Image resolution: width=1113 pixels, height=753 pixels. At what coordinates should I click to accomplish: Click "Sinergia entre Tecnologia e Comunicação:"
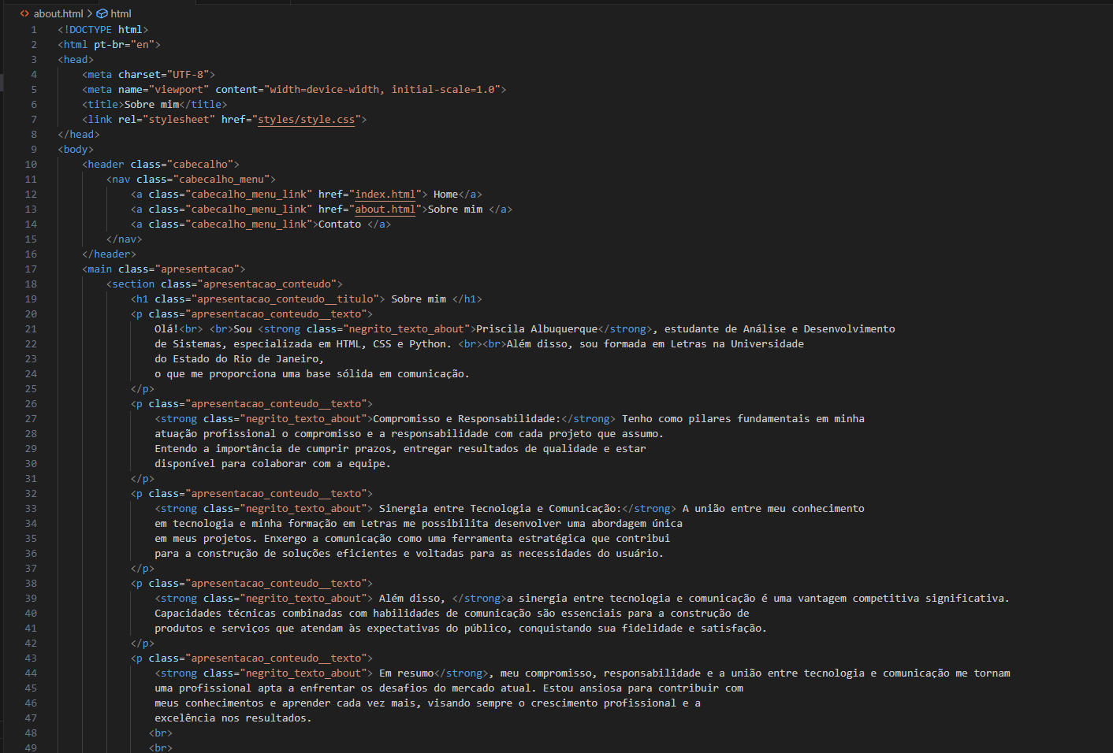tap(501, 509)
